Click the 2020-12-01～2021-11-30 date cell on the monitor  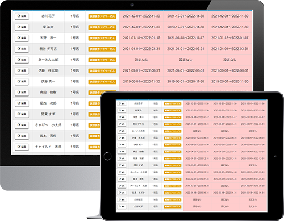(186, 27)
